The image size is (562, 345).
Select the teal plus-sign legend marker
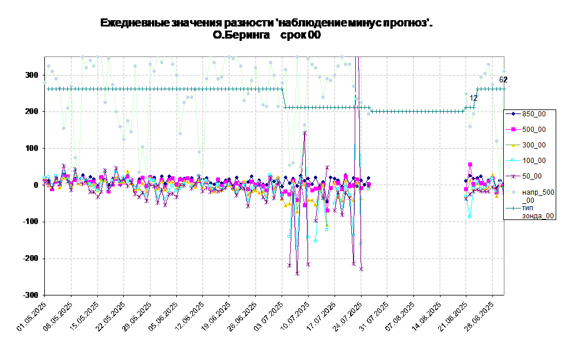pos(512,207)
